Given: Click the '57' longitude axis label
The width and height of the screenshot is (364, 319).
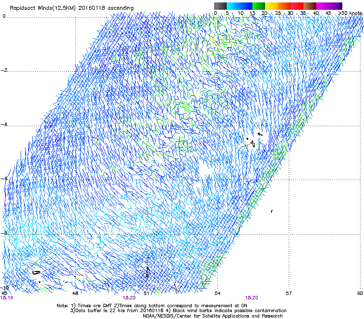Looking at the screenshot, I should click(289, 293).
